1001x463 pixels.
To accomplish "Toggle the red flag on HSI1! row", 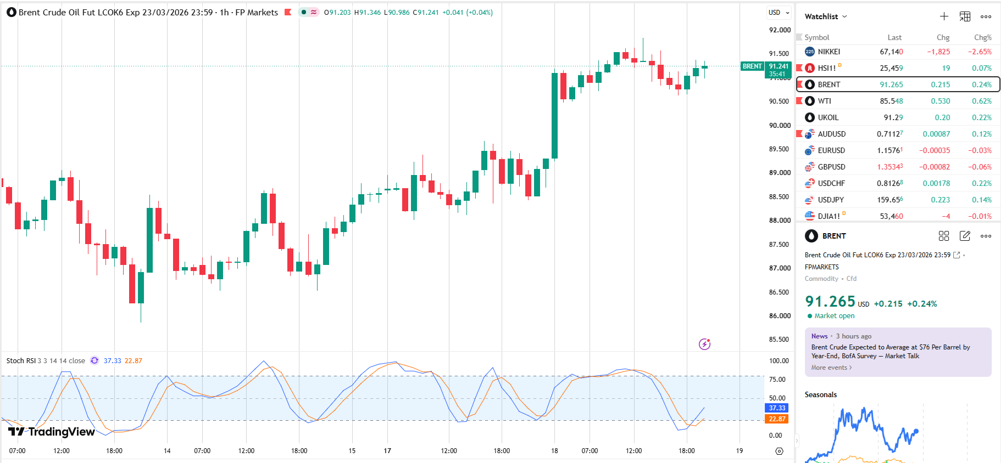I will coord(799,68).
